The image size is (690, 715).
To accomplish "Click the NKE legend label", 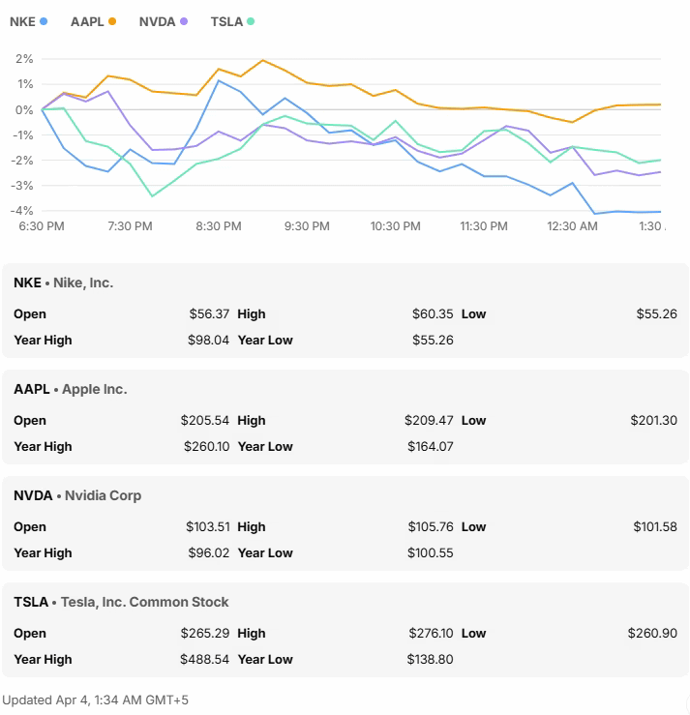I will (x=22, y=22).
